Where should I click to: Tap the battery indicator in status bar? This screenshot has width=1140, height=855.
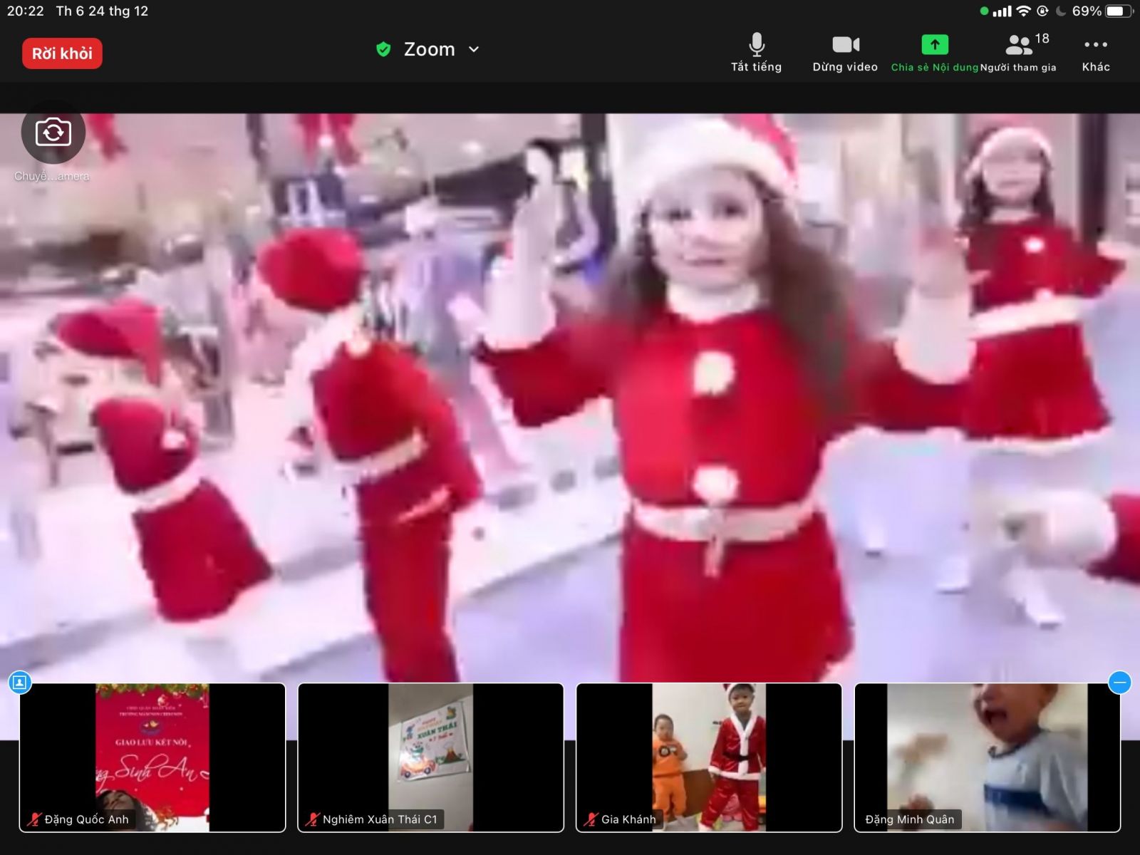pos(1117,11)
